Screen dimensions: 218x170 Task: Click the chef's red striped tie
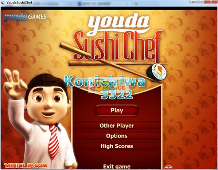(x=54, y=141)
